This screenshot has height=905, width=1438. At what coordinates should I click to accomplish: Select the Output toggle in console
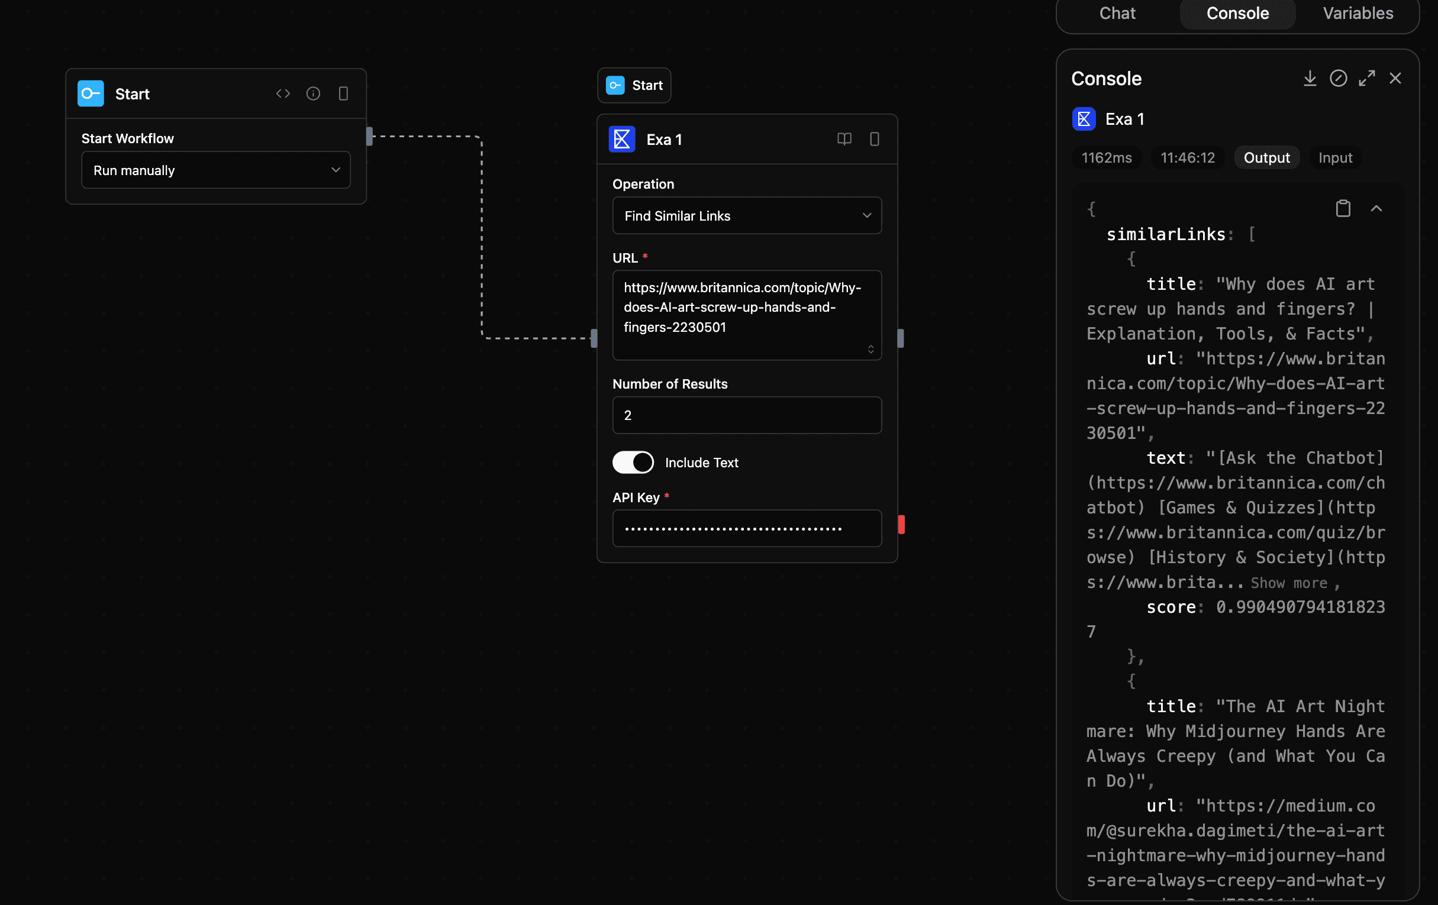tap(1266, 157)
